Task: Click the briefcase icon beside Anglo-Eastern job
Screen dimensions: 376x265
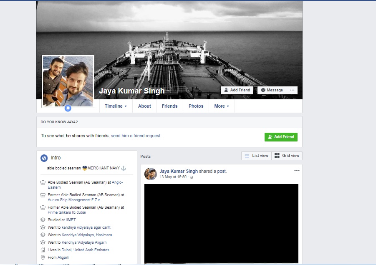Action: [x=43, y=183]
